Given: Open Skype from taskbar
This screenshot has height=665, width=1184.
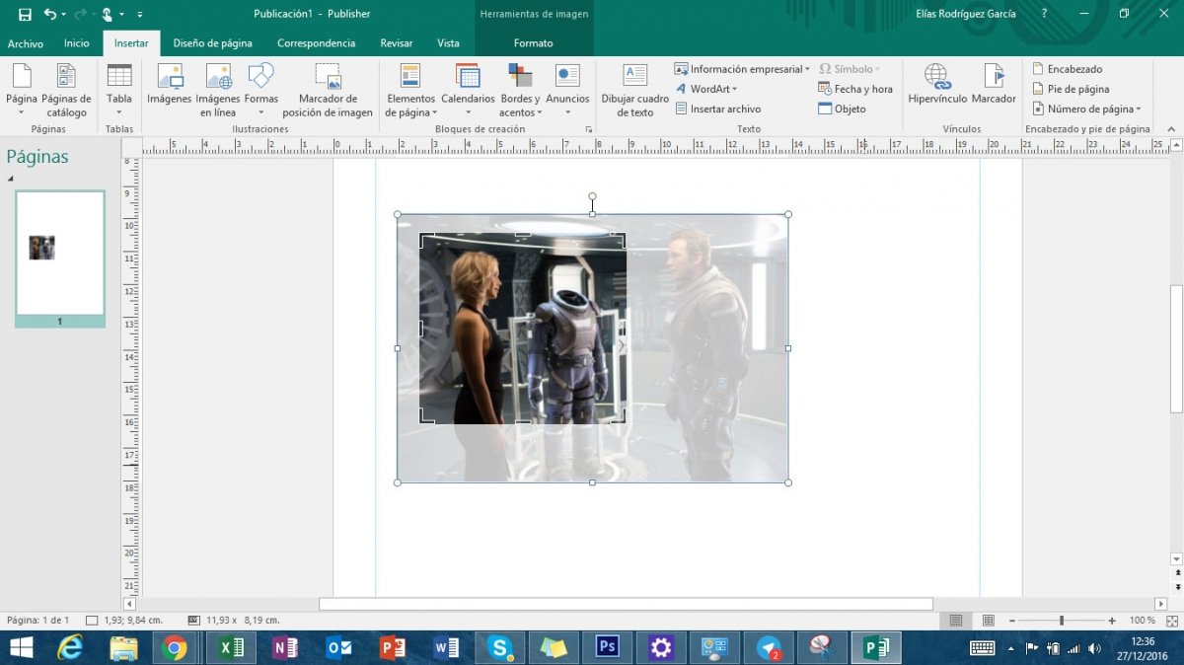Looking at the screenshot, I should (500, 647).
